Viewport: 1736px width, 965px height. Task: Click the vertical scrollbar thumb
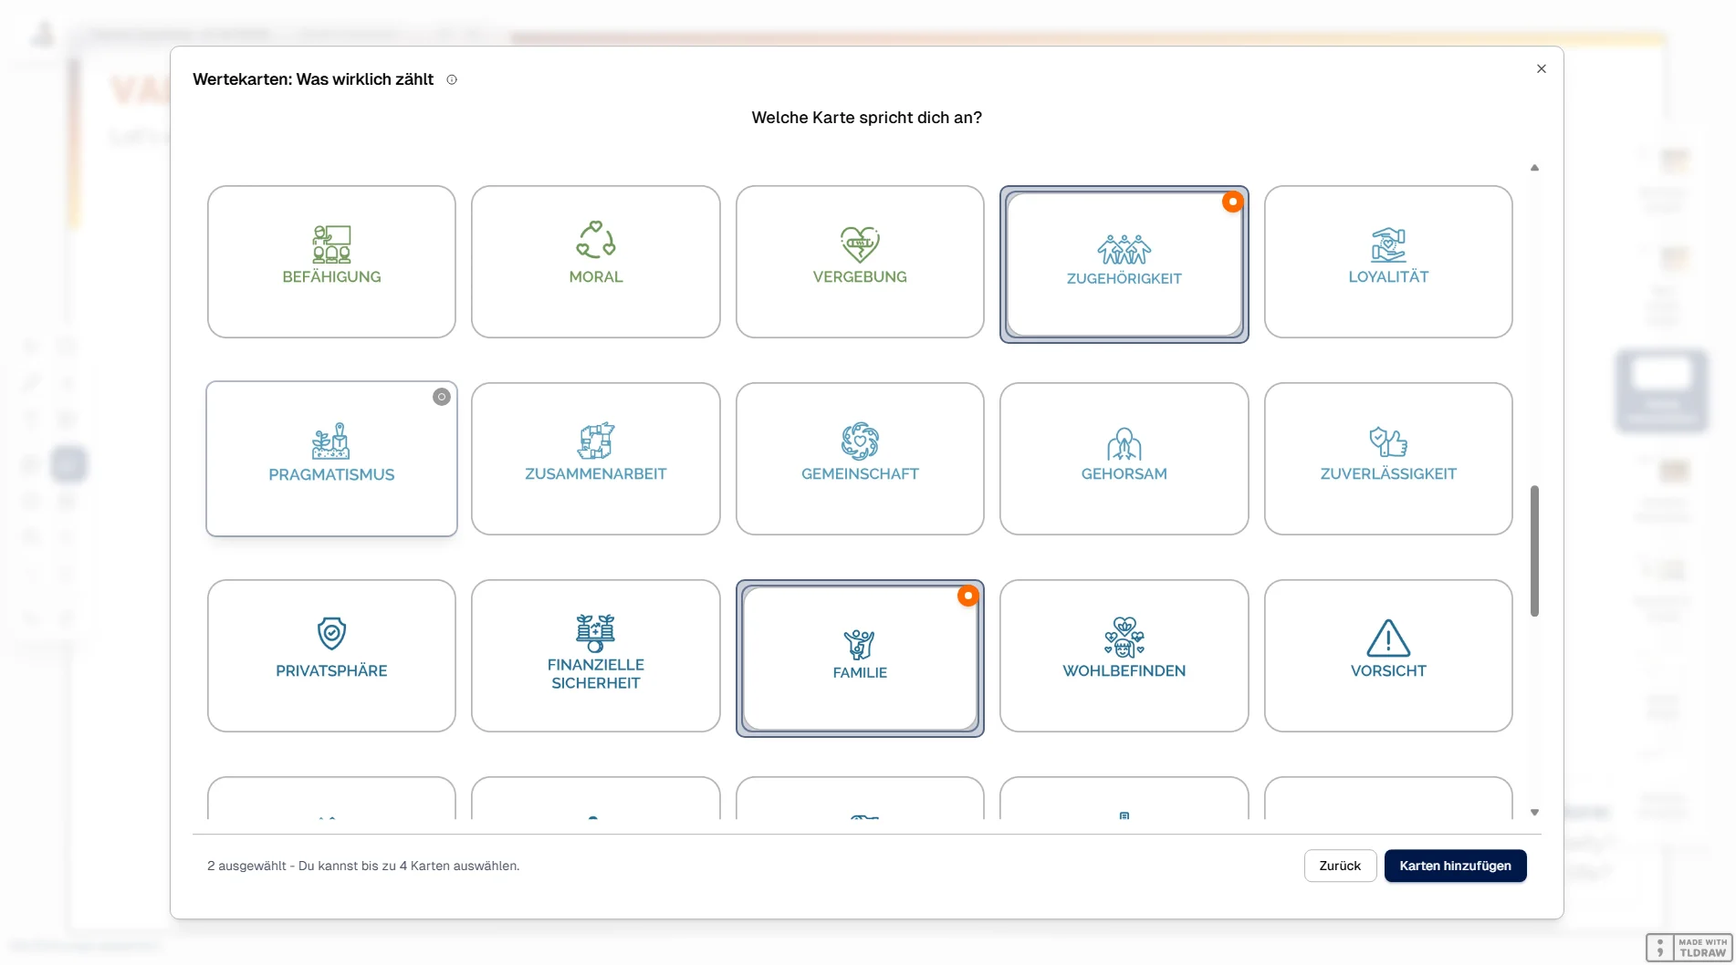click(1534, 550)
